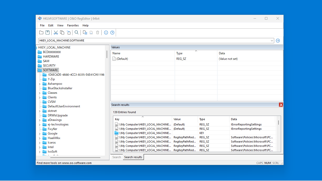The height and width of the screenshot is (181, 322).
Task: Open the address bar path dropdown
Action: coord(272,40)
